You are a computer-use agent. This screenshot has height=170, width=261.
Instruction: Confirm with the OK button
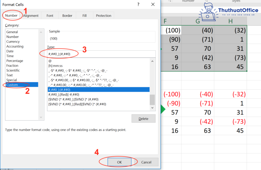pos(119,162)
